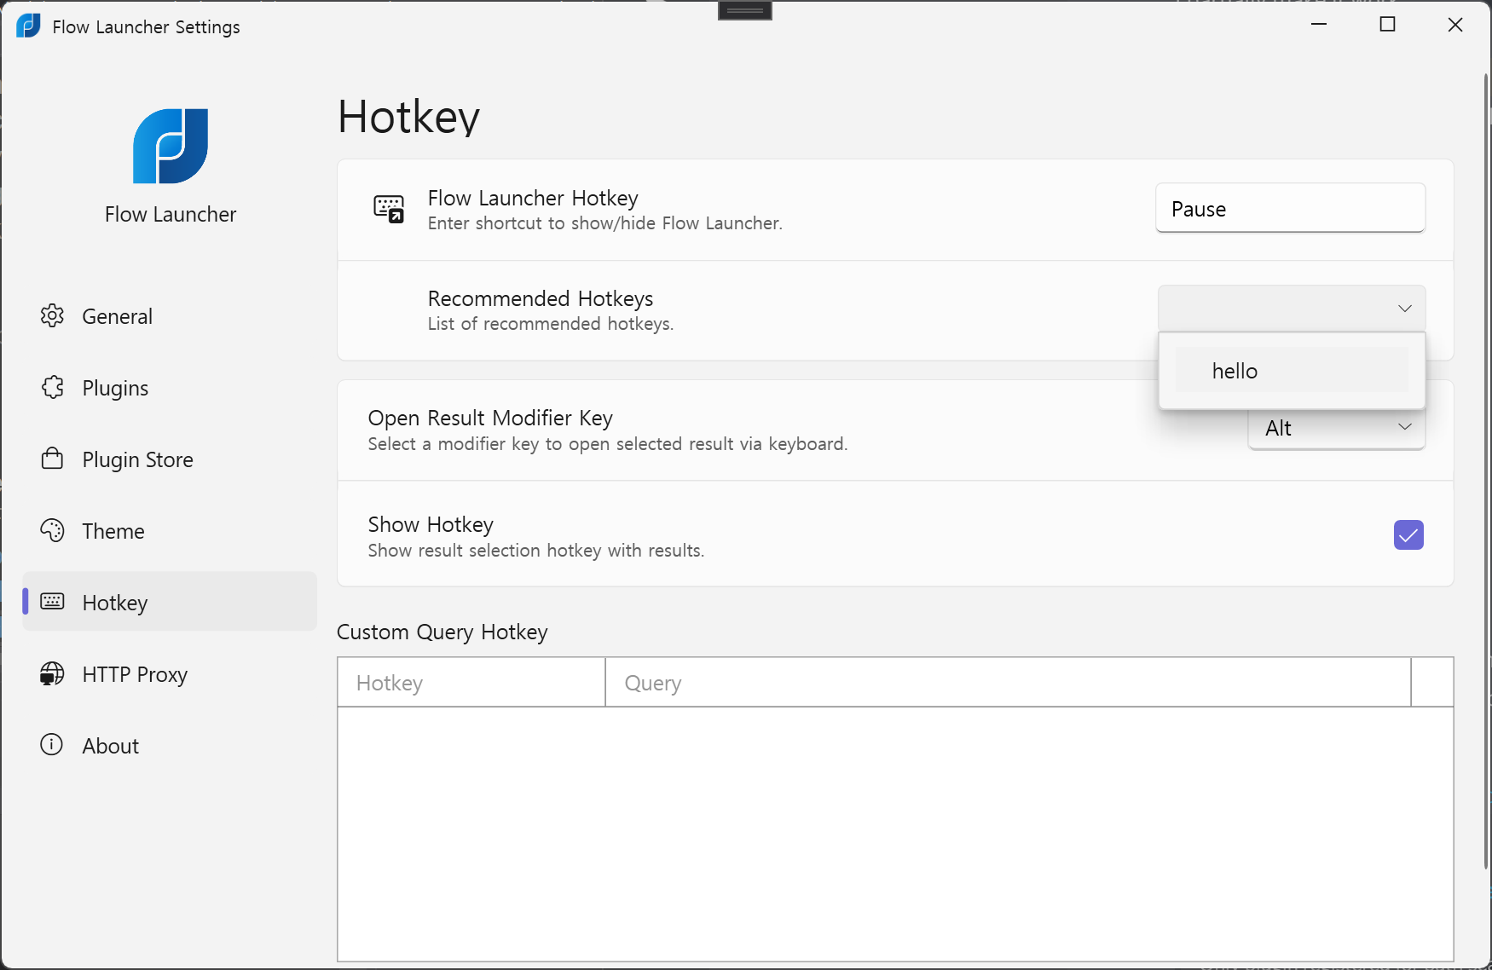1492x970 pixels.
Task: Click the 'Open Result Modifier Key' label
Action: [x=490, y=419]
